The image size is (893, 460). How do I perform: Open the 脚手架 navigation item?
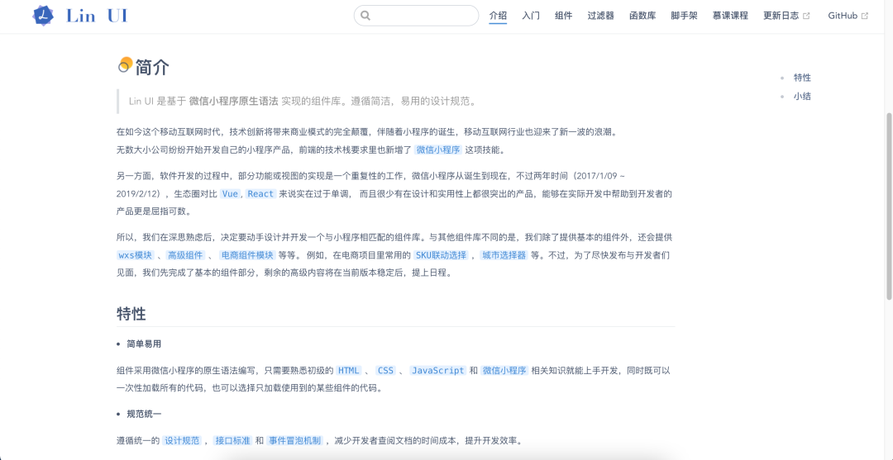684,16
